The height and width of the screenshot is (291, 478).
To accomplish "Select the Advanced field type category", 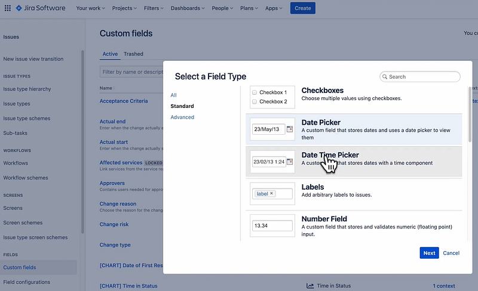I will click(182, 117).
